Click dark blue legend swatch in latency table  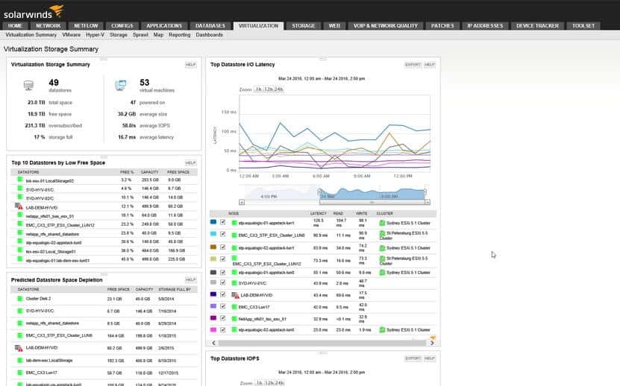213,294
